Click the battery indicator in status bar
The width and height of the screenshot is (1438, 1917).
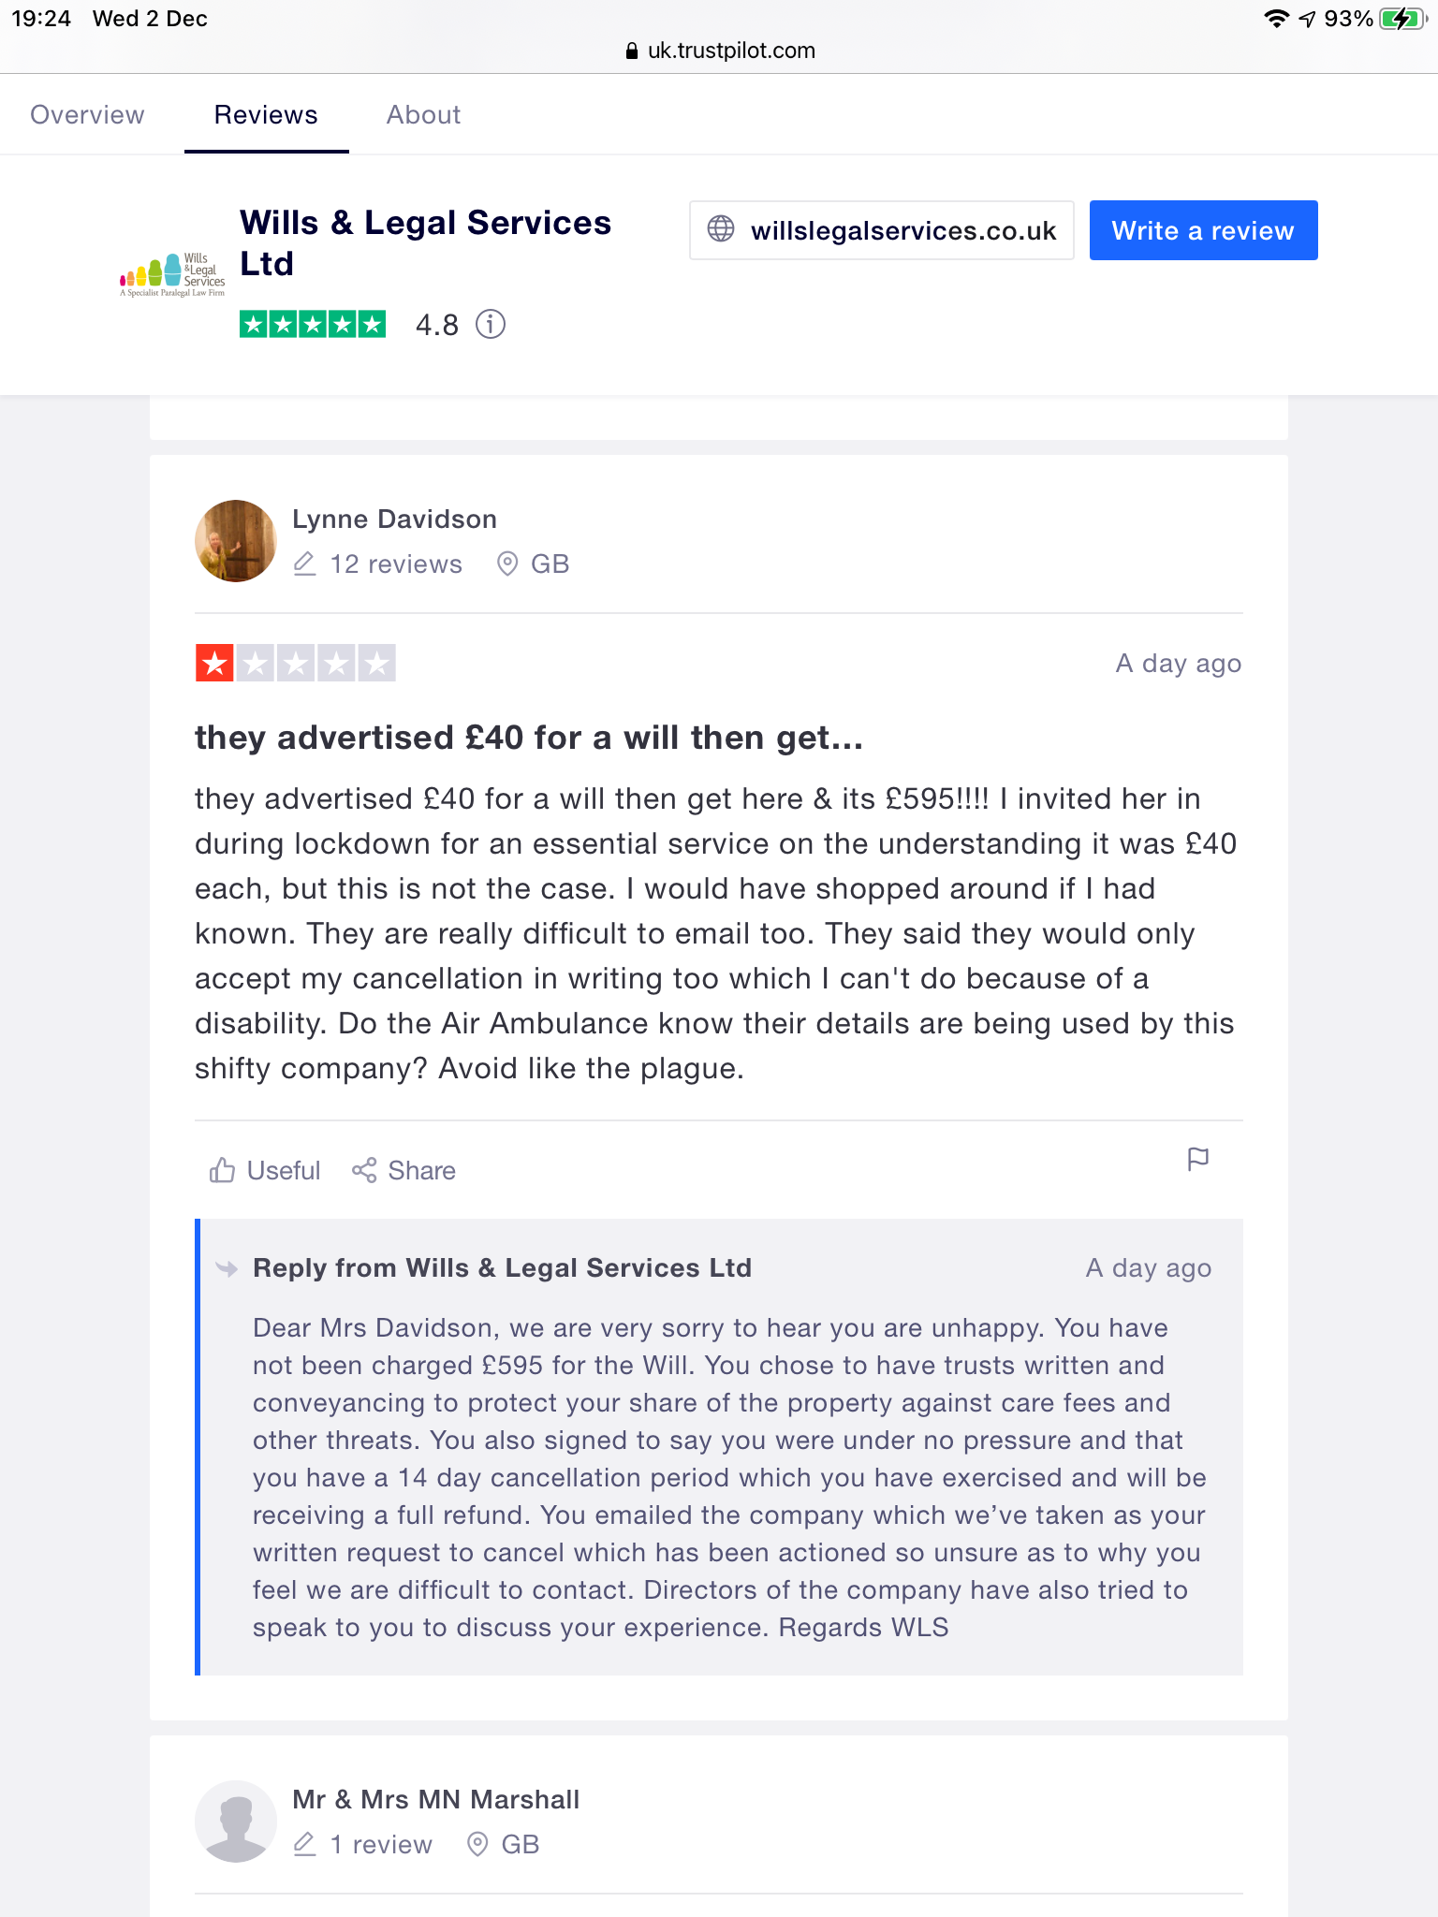pos(1401,19)
